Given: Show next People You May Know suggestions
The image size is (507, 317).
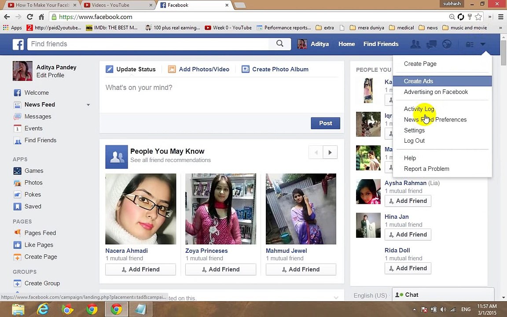Looking at the screenshot, I should (x=330, y=152).
